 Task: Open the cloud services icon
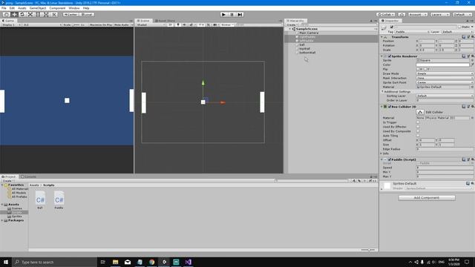(x=402, y=15)
